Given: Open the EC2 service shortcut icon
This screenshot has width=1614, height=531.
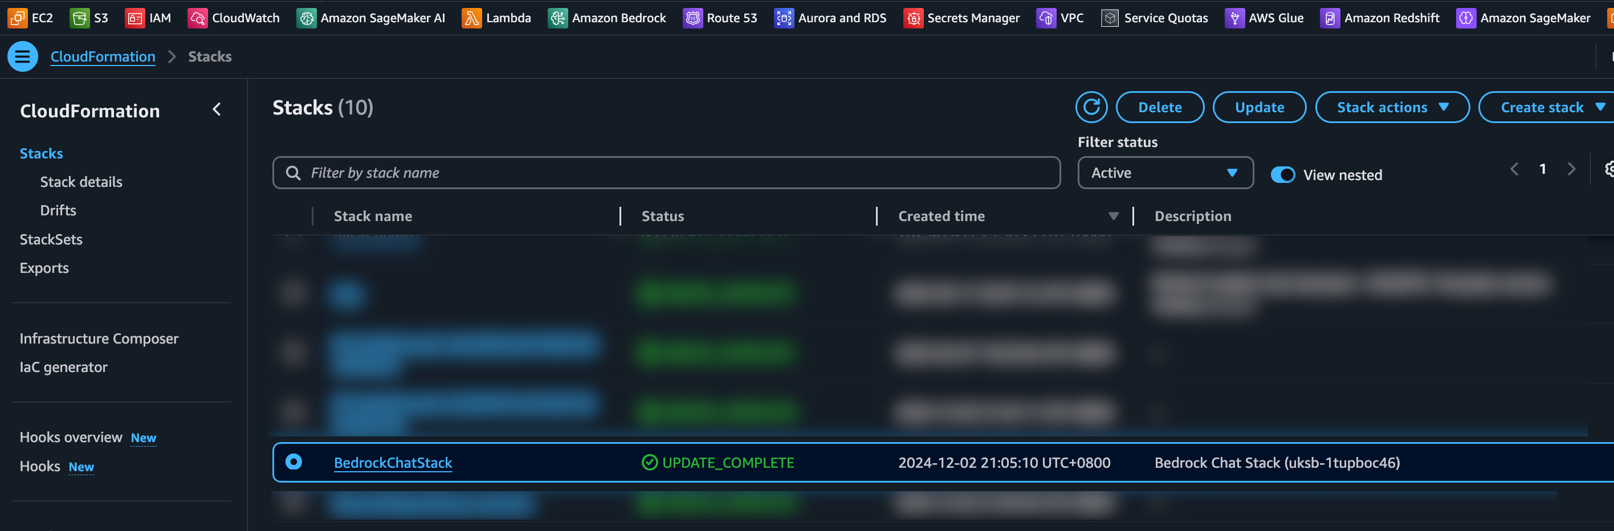Looking at the screenshot, I should pos(17,18).
